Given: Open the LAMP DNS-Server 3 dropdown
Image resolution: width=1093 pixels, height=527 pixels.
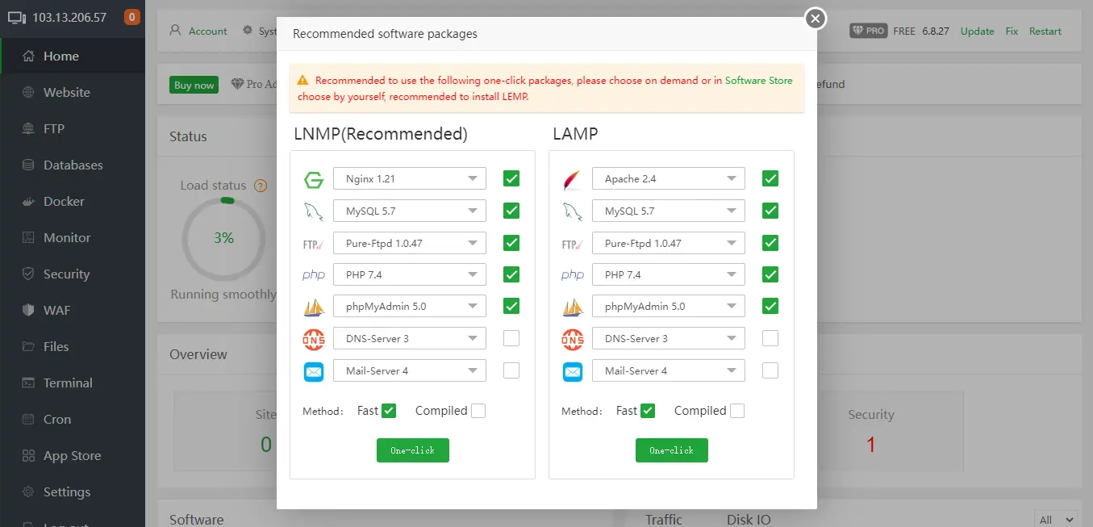Looking at the screenshot, I should (x=669, y=338).
